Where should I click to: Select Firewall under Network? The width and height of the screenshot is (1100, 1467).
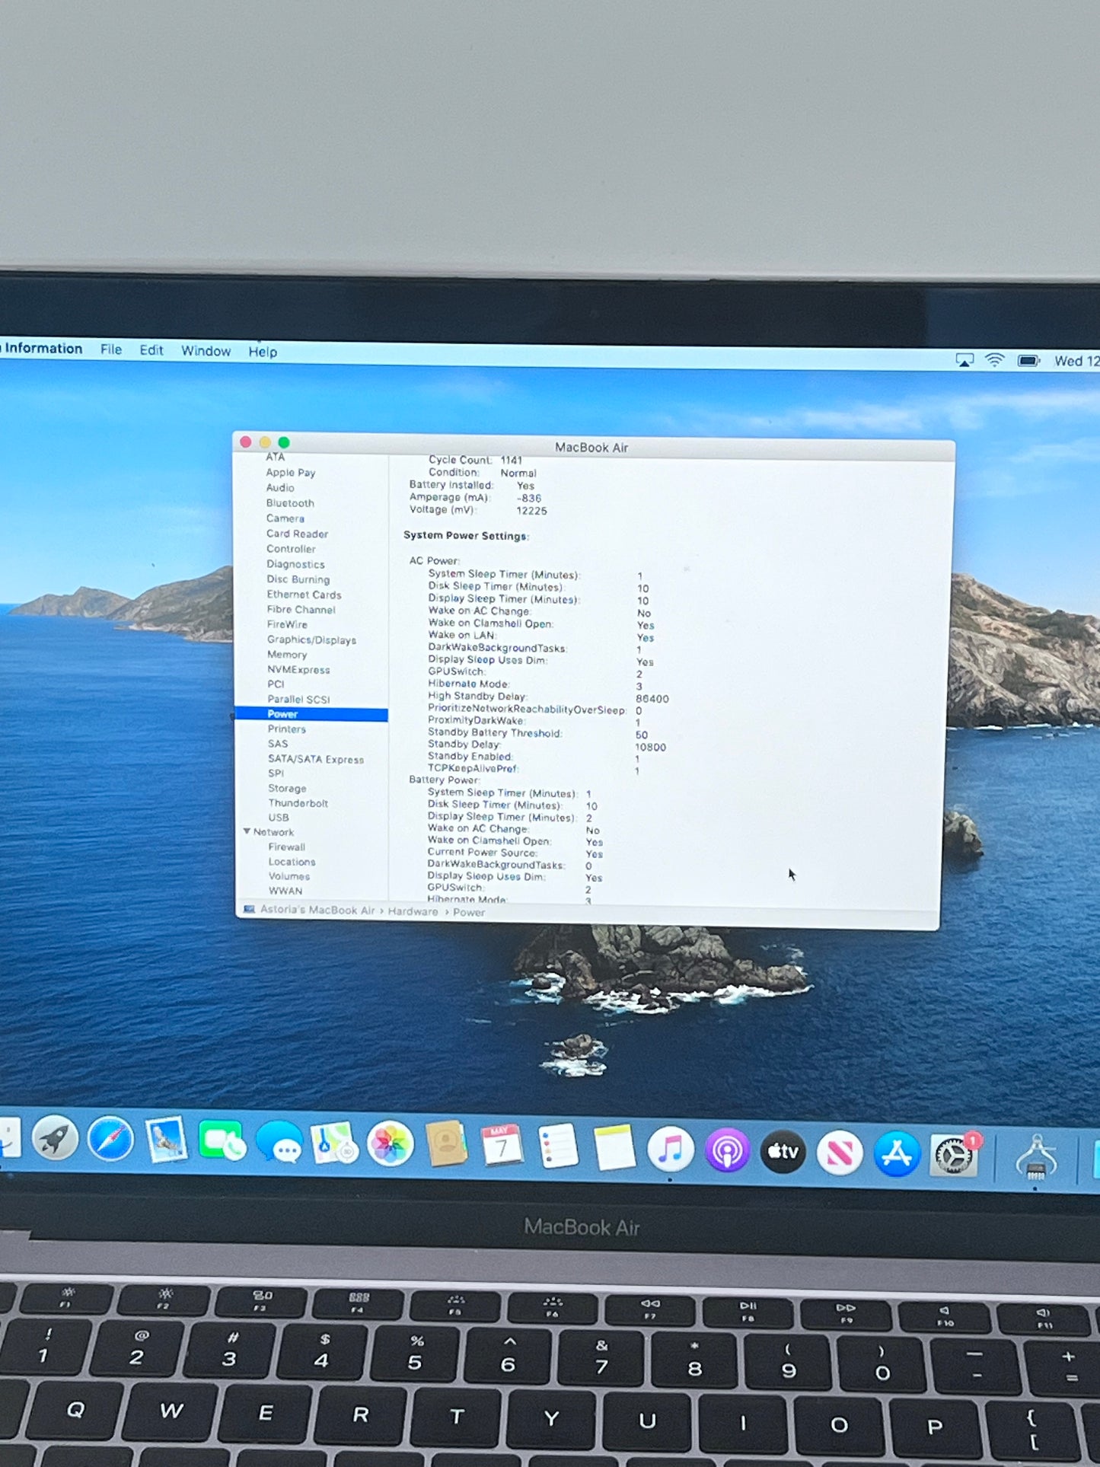(286, 847)
